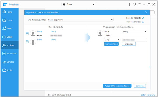Click the Doppelte Gruppen count 1
This screenshot has height=97, width=158.
[x=143, y=22]
